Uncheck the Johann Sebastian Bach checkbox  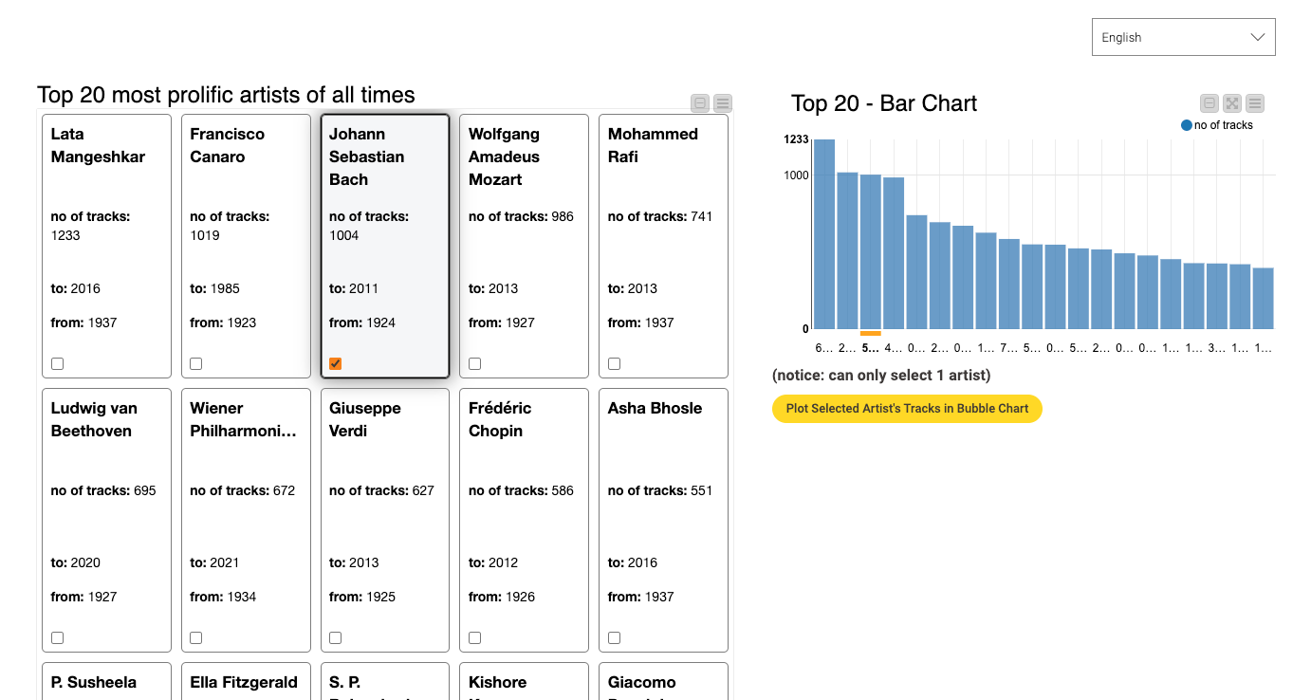[x=335, y=363]
